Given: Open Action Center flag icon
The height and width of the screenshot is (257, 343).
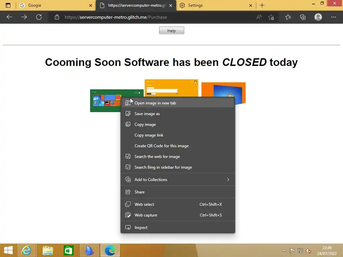Looking at the screenshot, I should click(x=292, y=251).
